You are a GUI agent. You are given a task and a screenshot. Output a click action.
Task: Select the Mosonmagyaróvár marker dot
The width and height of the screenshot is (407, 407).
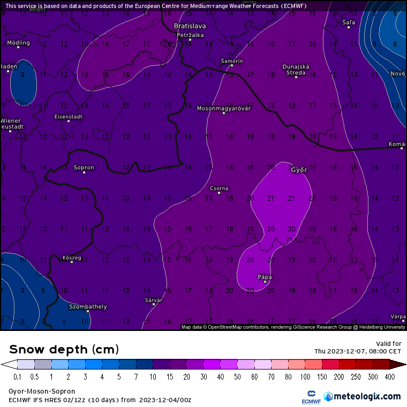(224, 113)
